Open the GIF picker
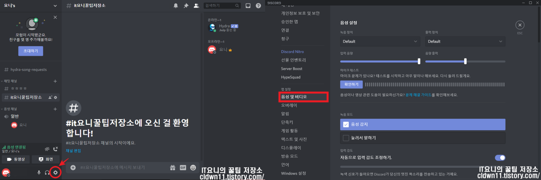 [x=183, y=167]
